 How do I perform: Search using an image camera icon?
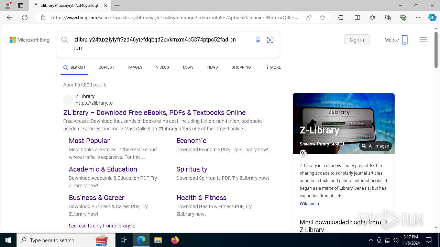point(270,40)
